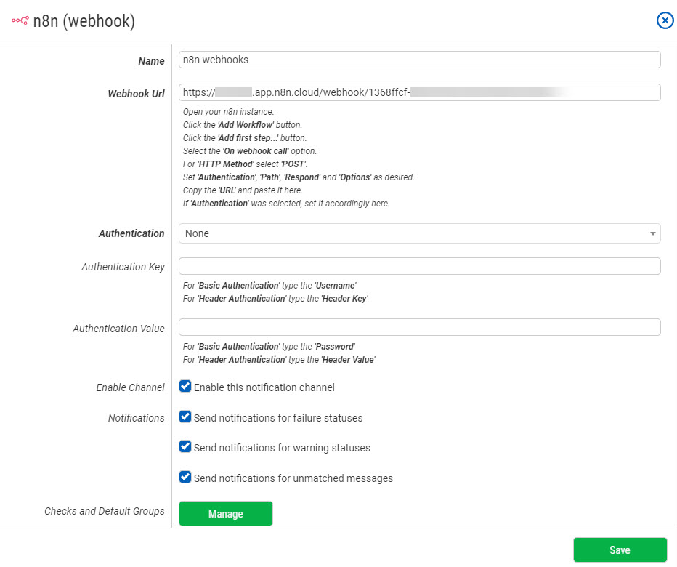Screen dimensions: 677x567
Task: Click the 'Authentication Key' label text
Action: click(123, 267)
